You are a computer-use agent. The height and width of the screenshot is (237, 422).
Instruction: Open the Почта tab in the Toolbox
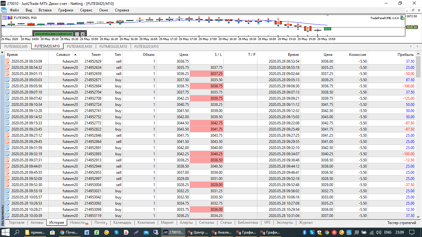coord(101,222)
